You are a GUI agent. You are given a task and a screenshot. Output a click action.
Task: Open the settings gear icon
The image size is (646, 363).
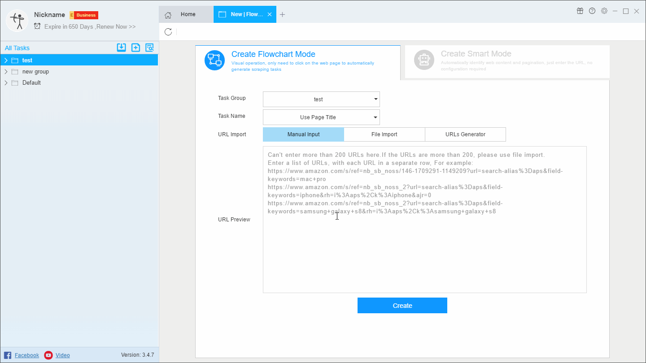point(604,11)
